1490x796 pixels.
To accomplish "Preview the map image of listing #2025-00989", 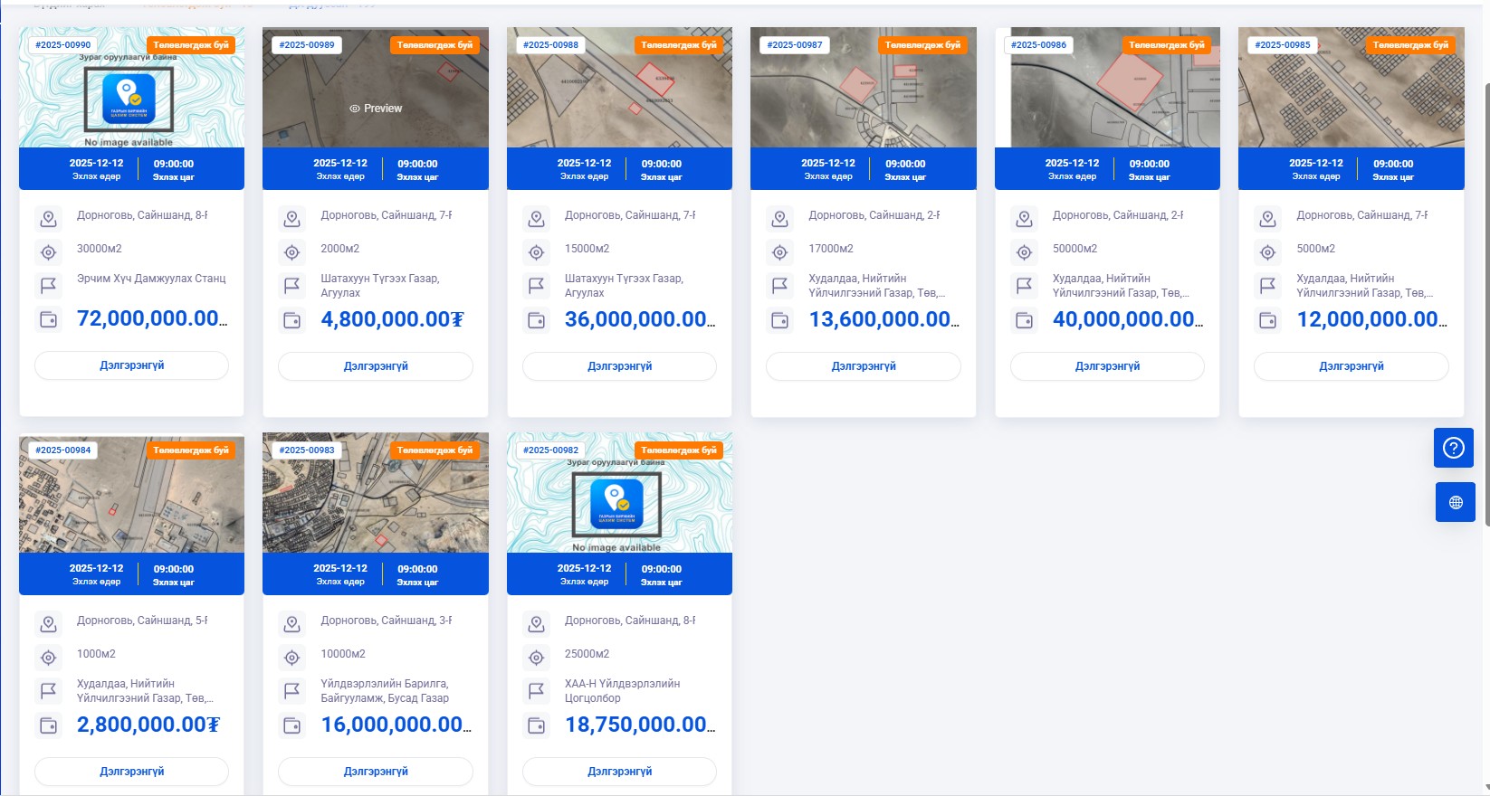I will [x=375, y=108].
